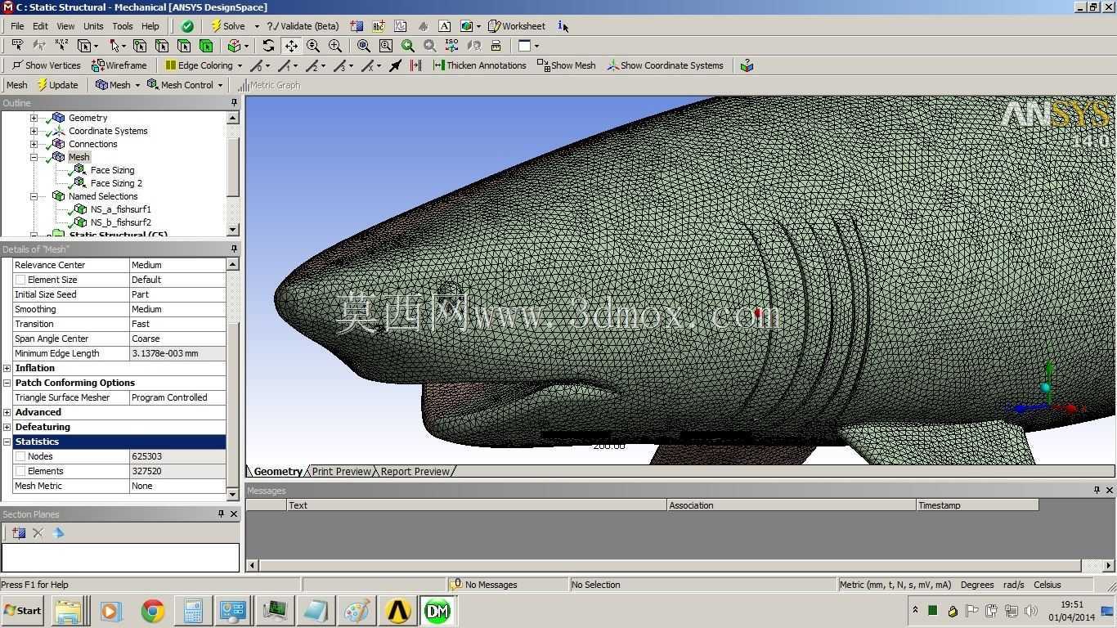
Task: Select the Edge selection filter
Action: 162,46
